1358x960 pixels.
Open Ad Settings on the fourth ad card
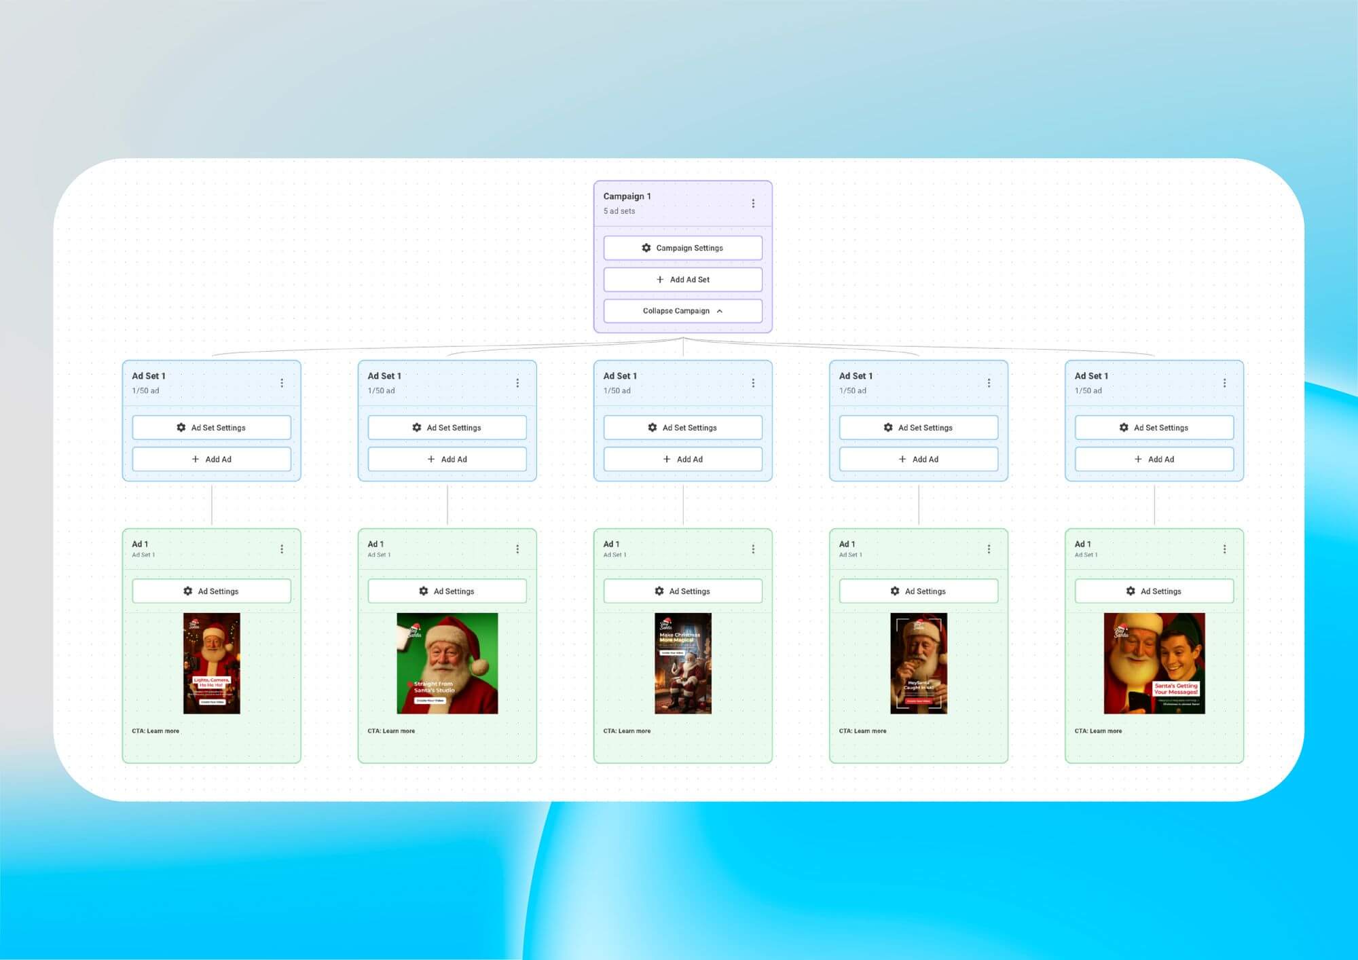click(x=918, y=591)
